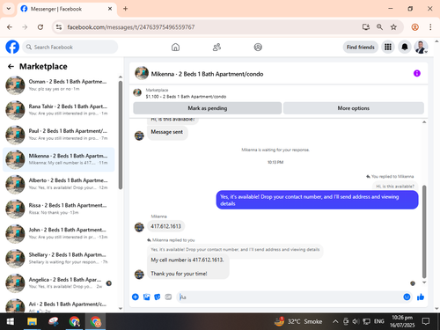Send a thumbs-up like
Screen dimensions: 440x330
tap(421, 297)
